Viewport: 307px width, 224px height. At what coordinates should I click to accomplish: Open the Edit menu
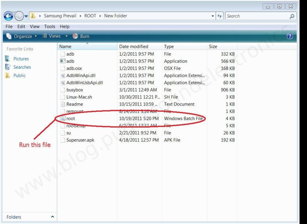[21, 27]
